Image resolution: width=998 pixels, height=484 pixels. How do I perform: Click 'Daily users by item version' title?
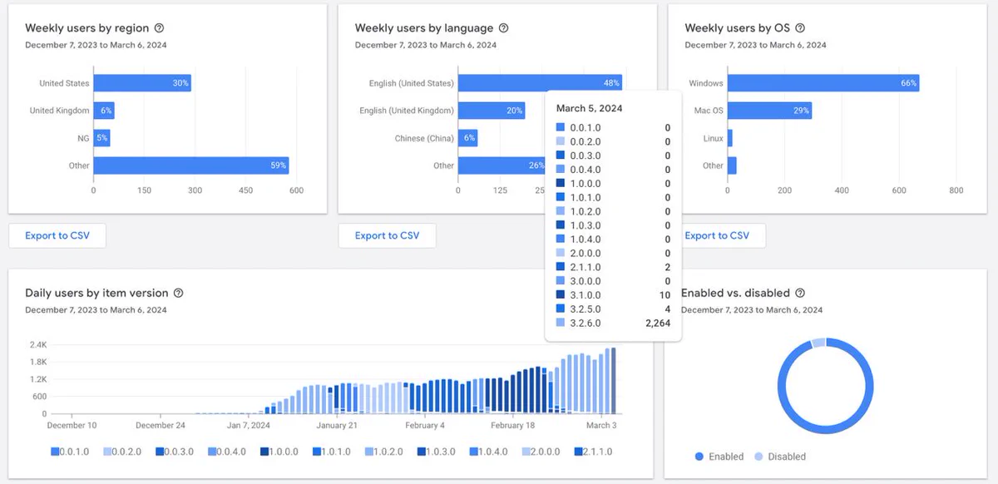(x=96, y=293)
